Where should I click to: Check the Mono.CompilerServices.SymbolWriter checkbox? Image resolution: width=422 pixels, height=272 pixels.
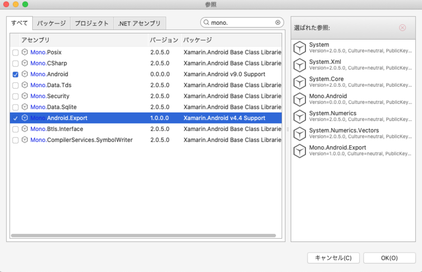coord(15,140)
